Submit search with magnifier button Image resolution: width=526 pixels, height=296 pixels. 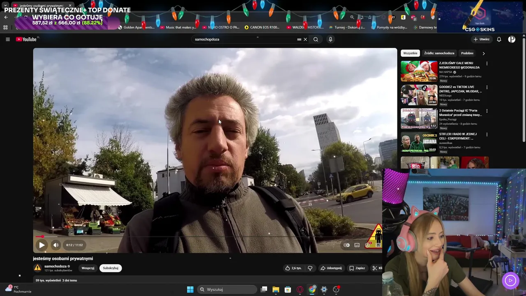[x=316, y=39]
